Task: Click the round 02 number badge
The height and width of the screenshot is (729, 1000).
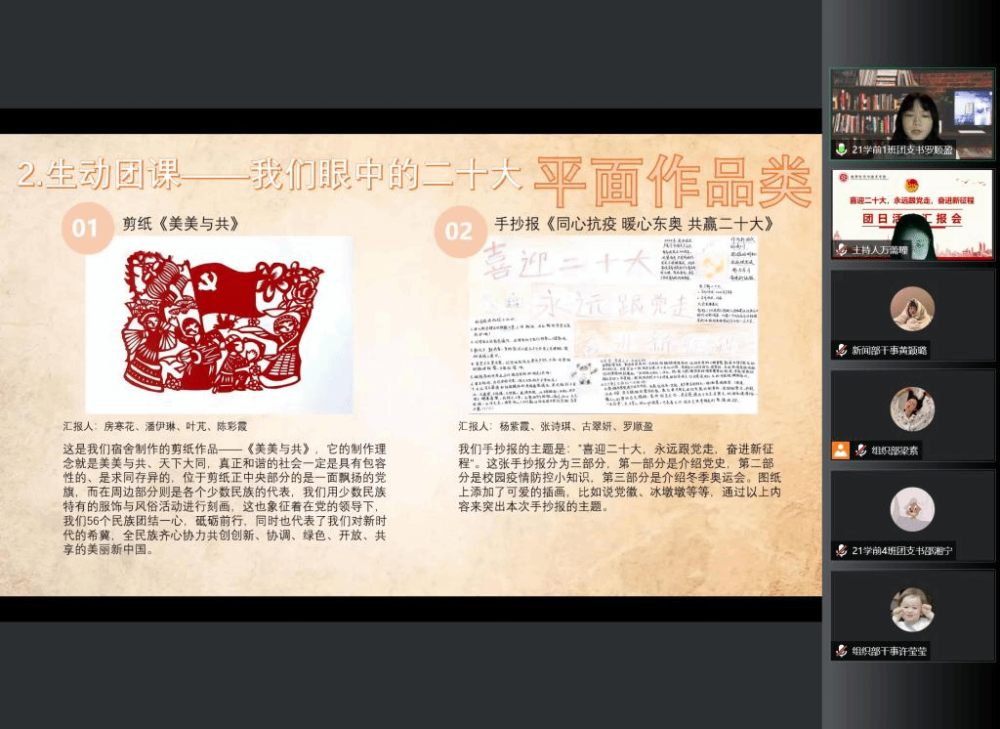Action: [458, 232]
